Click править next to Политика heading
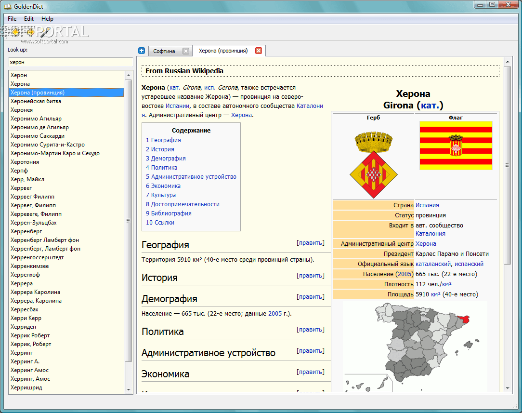This screenshot has height=413, width=522. click(311, 330)
